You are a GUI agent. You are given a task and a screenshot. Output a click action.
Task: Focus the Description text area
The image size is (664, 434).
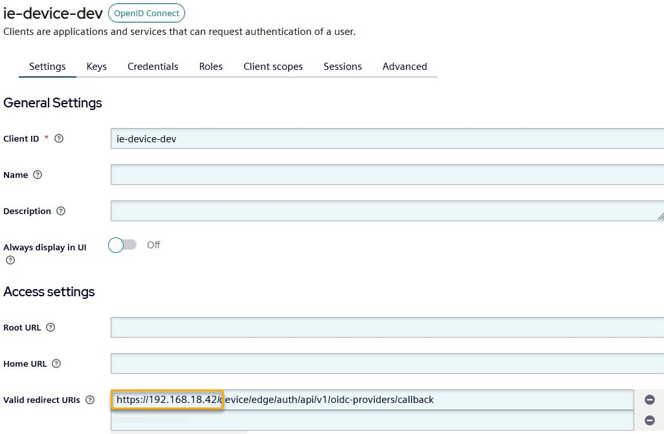coord(387,211)
